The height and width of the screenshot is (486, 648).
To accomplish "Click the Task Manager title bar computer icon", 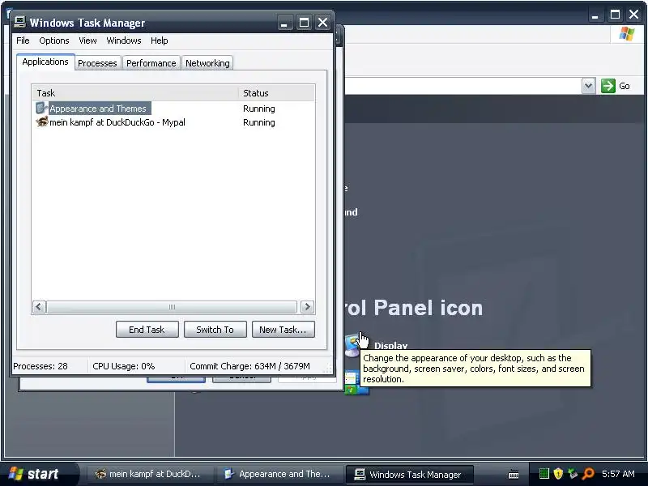I will tap(19, 22).
